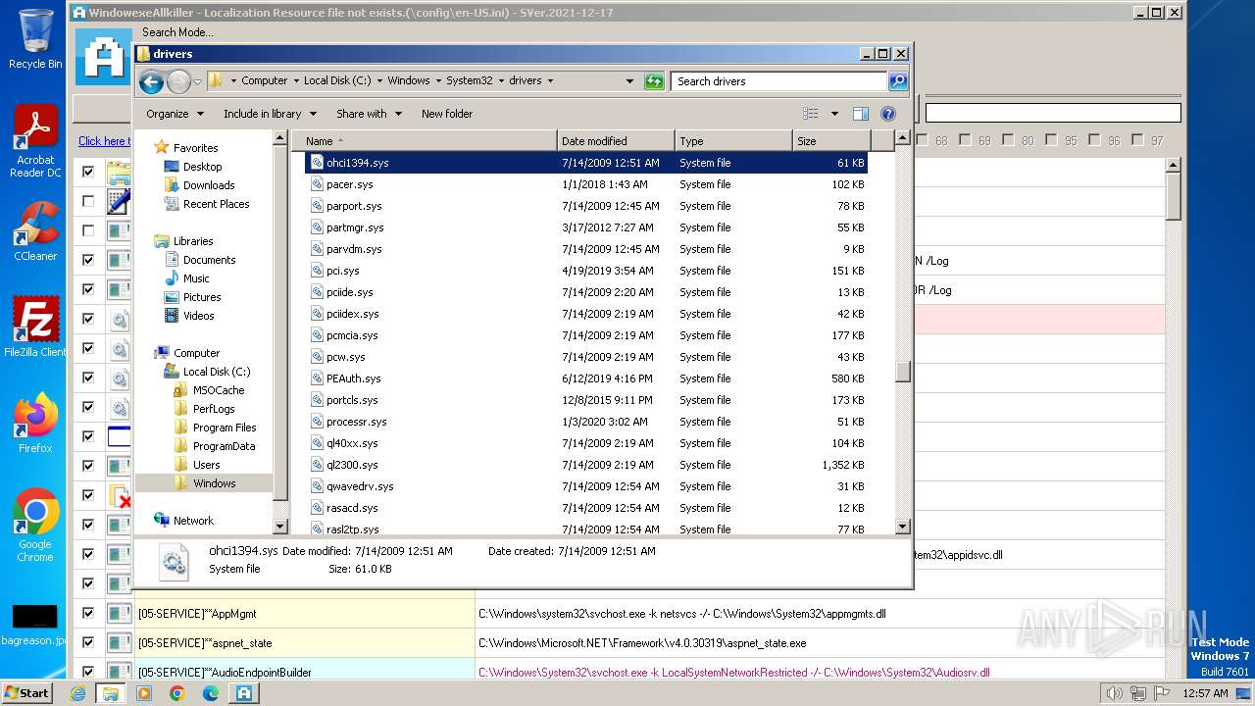1255x706 pixels.
Task: Toggle the checkbox labeled 95
Action: click(1051, 140)
